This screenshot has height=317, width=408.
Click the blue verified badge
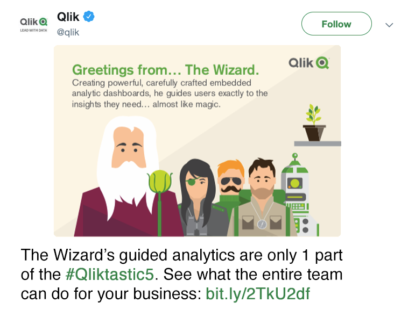pos(89,17)
